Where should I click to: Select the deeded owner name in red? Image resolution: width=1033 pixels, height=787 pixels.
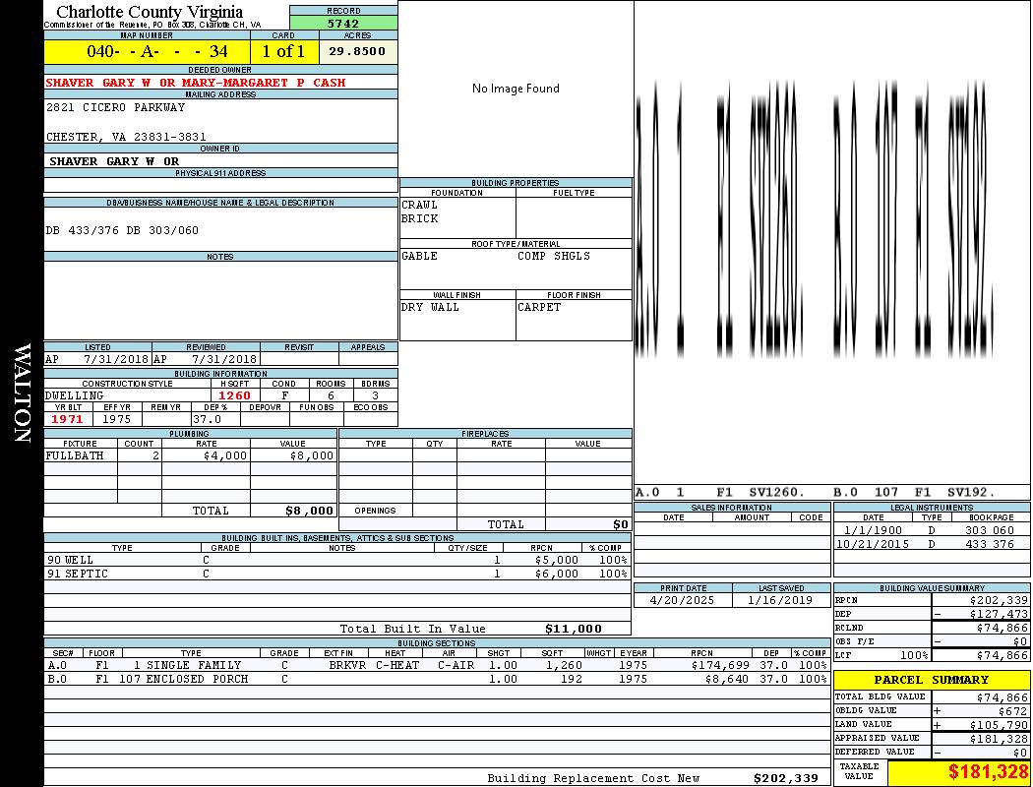pyautogui.click(x=196, y=83)
